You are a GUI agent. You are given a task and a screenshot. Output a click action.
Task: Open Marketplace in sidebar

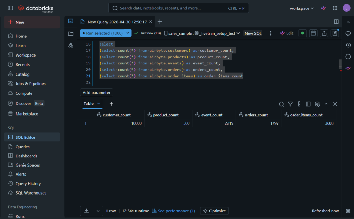click(32, 114)
